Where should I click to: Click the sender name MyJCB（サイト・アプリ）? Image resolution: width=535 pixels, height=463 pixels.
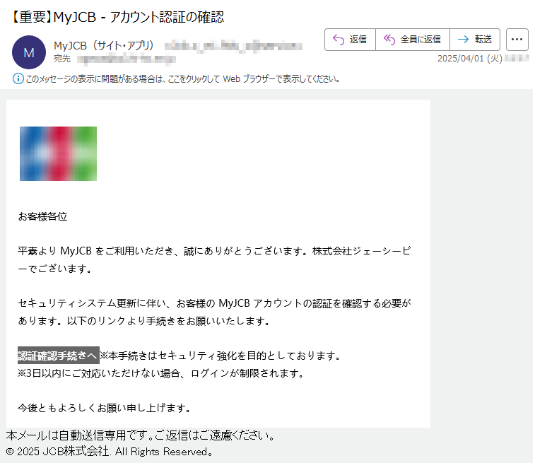104,45
